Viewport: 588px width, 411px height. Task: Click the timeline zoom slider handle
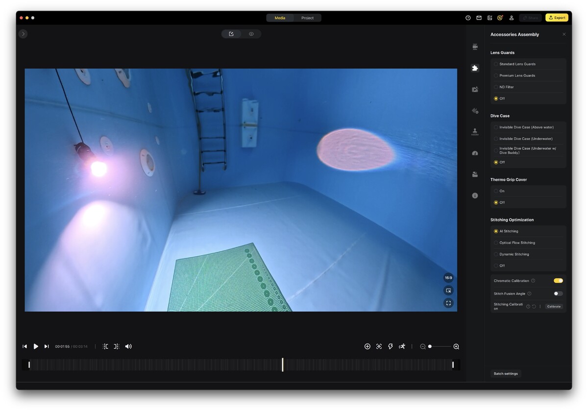click(430, 346)
